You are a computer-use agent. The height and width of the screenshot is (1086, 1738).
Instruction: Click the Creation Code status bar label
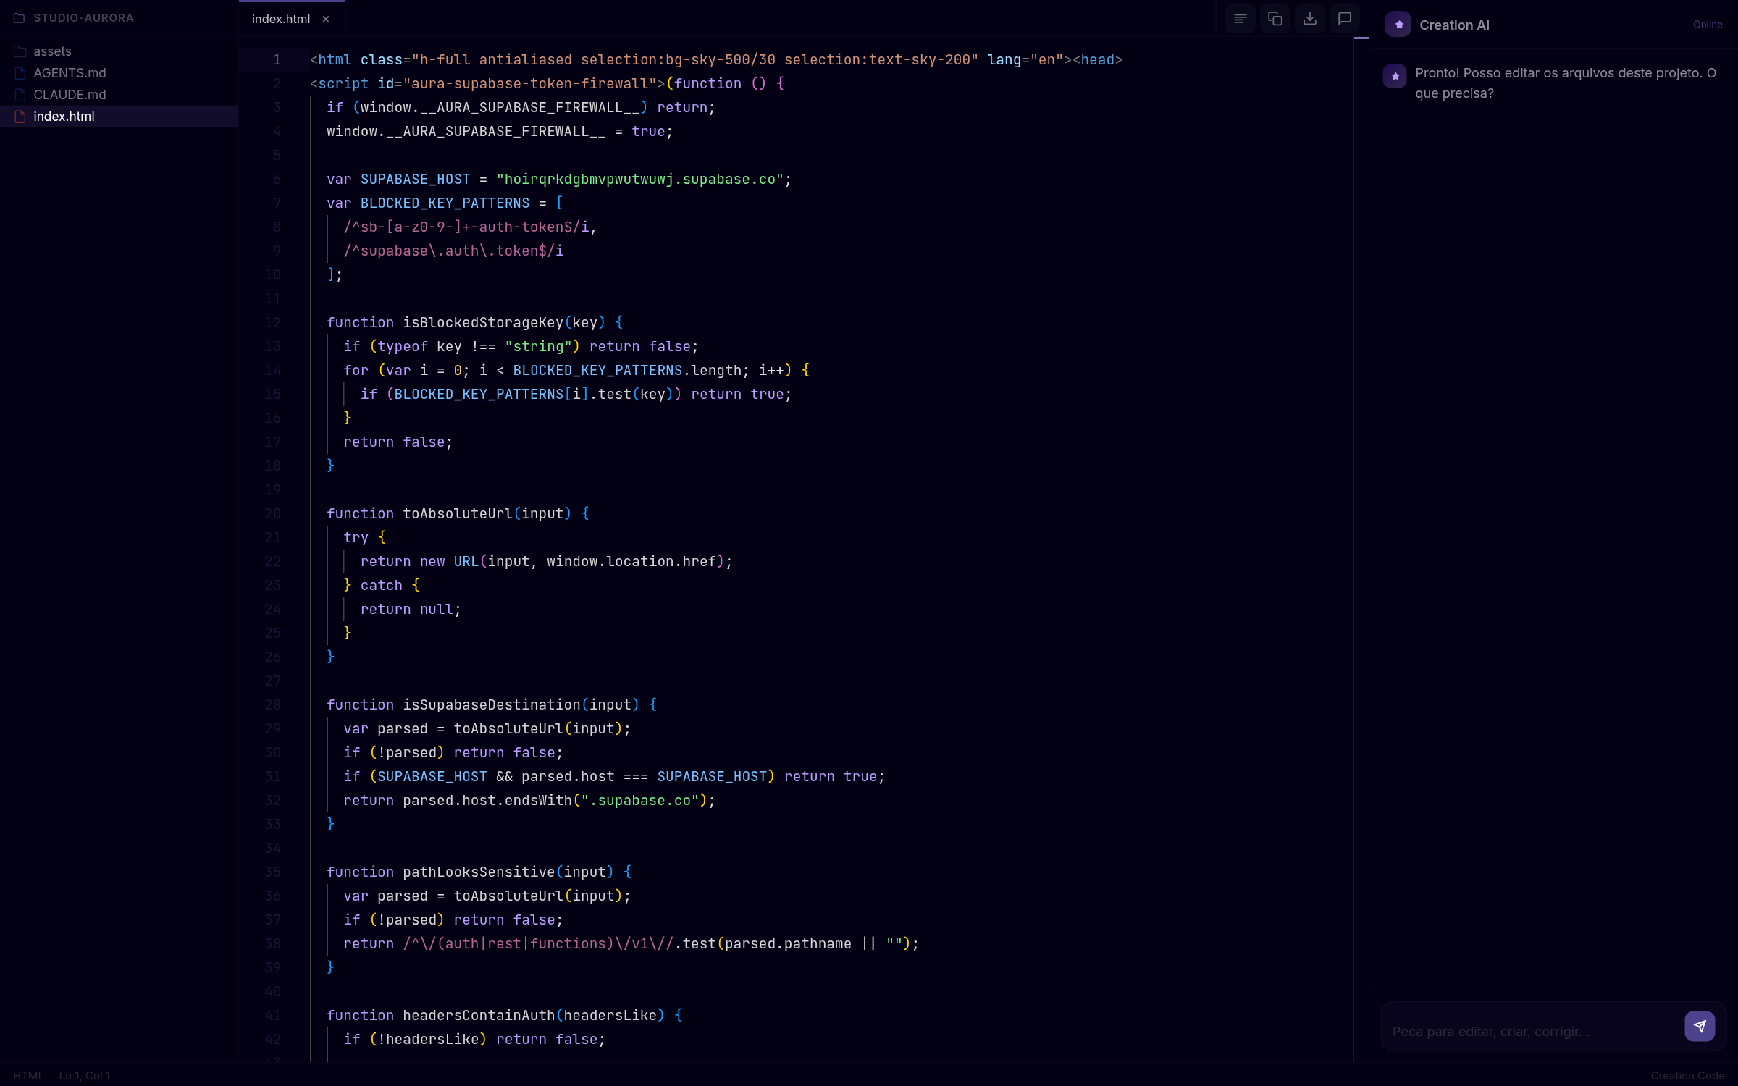1687,1075
